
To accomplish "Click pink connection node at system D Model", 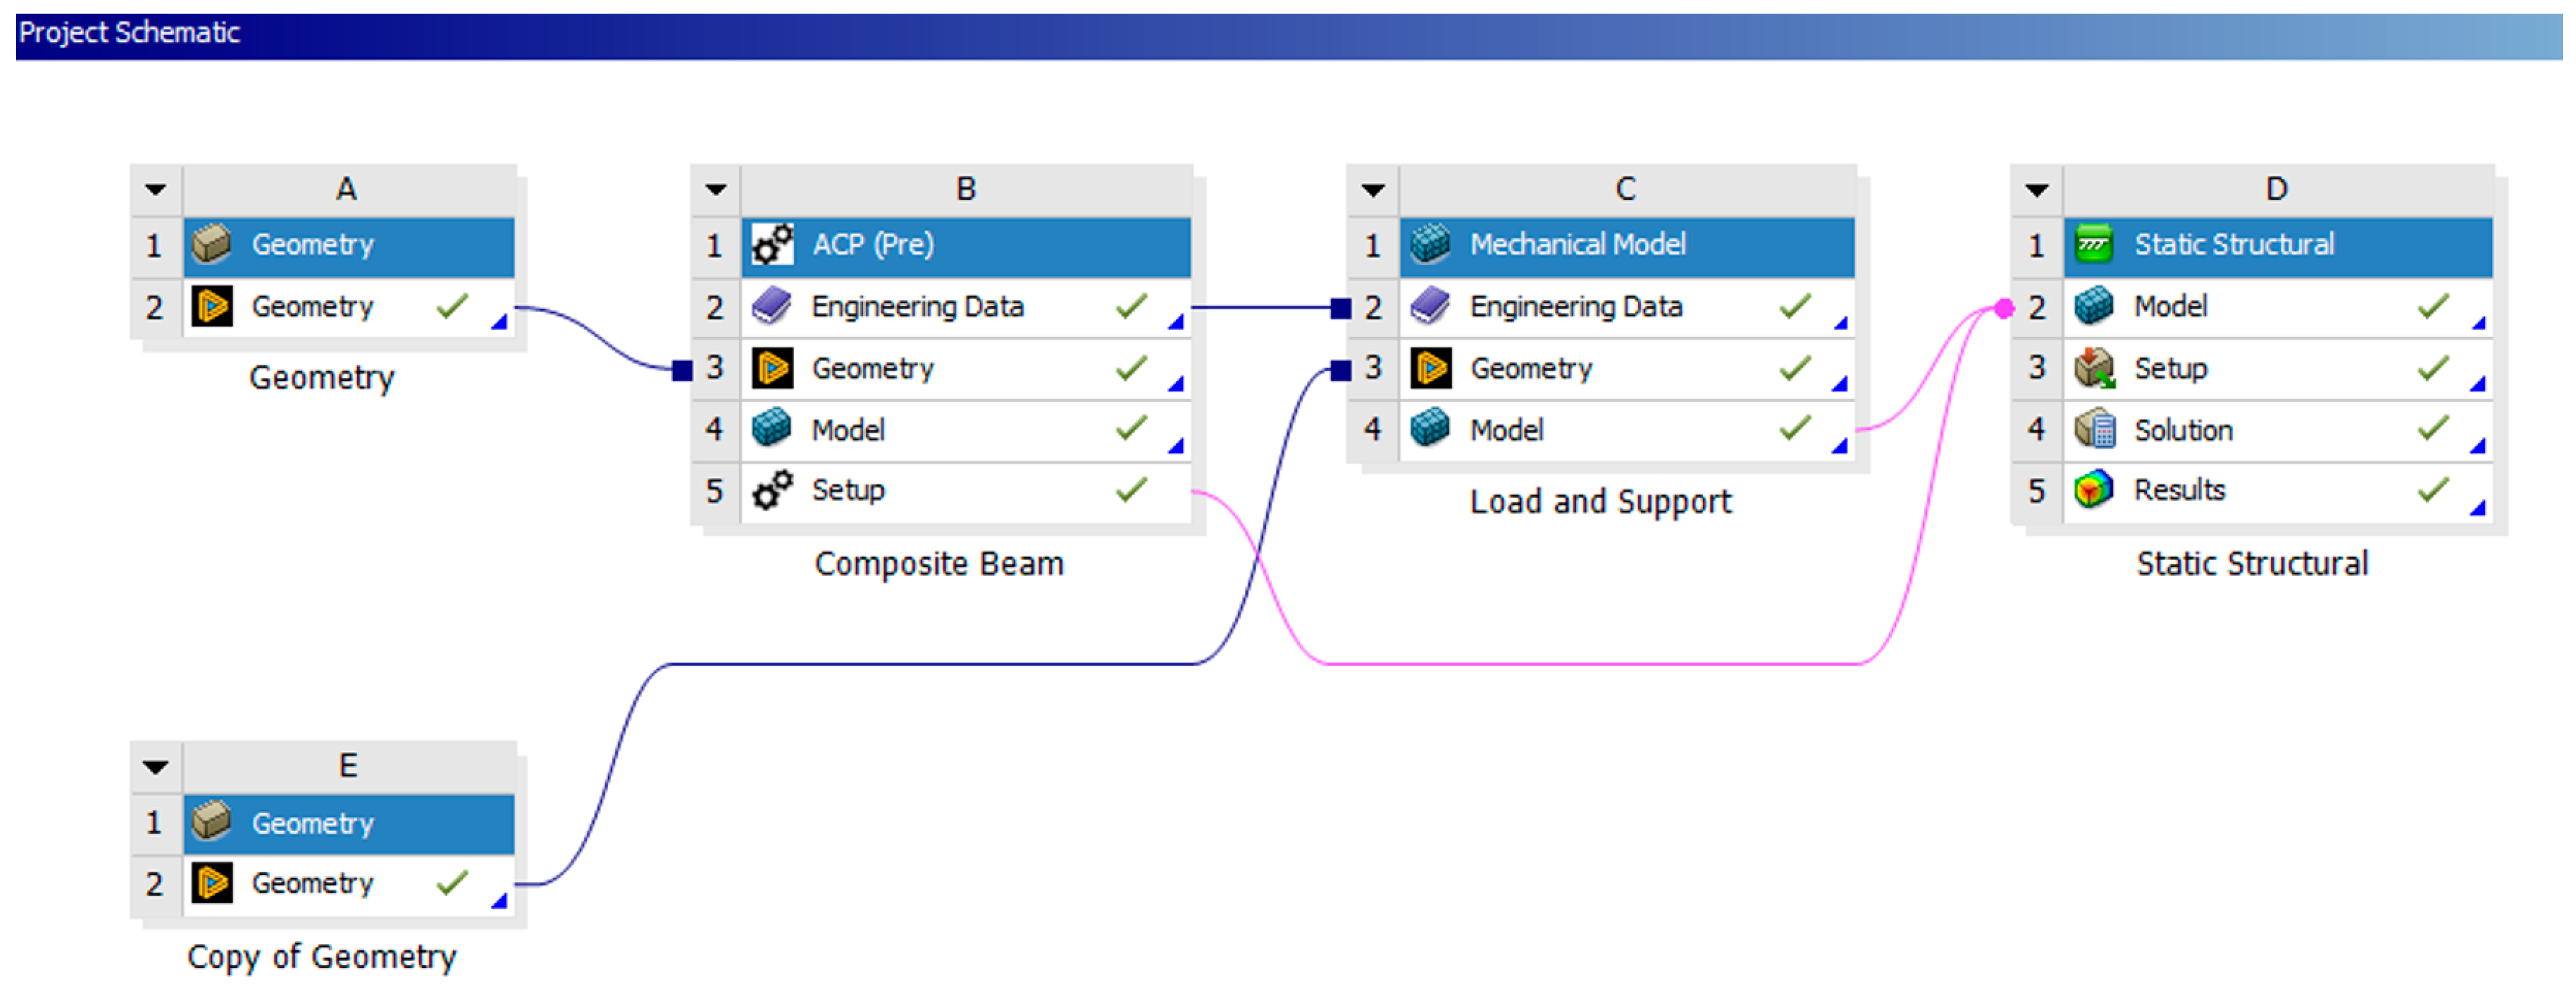I will tap(2004, 308).
